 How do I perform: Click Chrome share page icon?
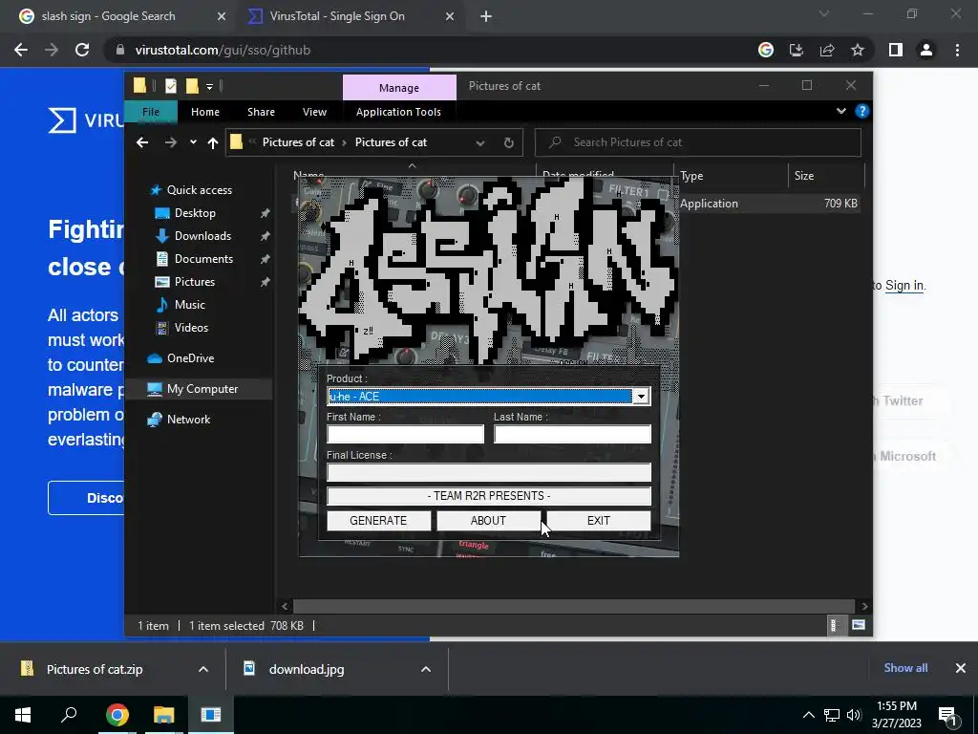tap(827, 50)
